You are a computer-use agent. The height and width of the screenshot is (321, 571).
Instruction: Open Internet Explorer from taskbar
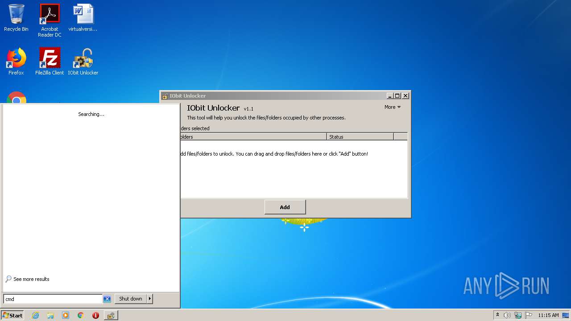36,315
